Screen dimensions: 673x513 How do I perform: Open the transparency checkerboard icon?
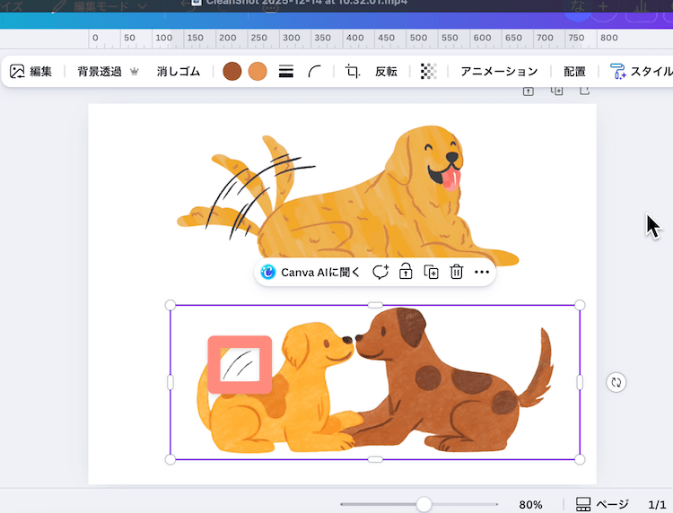428,71
